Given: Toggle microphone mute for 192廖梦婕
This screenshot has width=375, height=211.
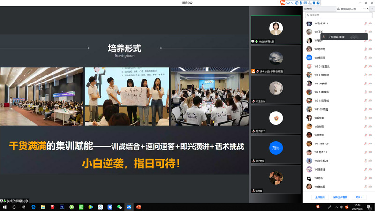Looking at the screenshot, I should tap(365, 169).
